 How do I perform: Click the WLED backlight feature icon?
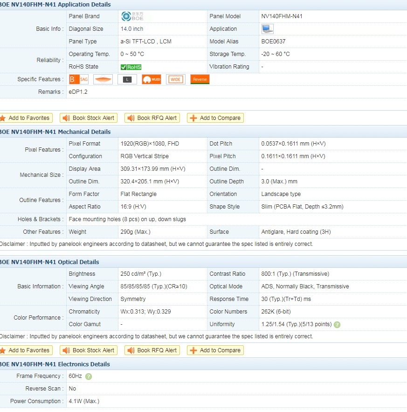(152, 79)
